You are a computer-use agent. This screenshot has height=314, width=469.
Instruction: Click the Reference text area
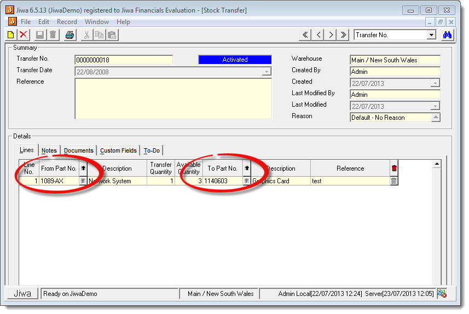pyautogui.click(x=173, y=98)
